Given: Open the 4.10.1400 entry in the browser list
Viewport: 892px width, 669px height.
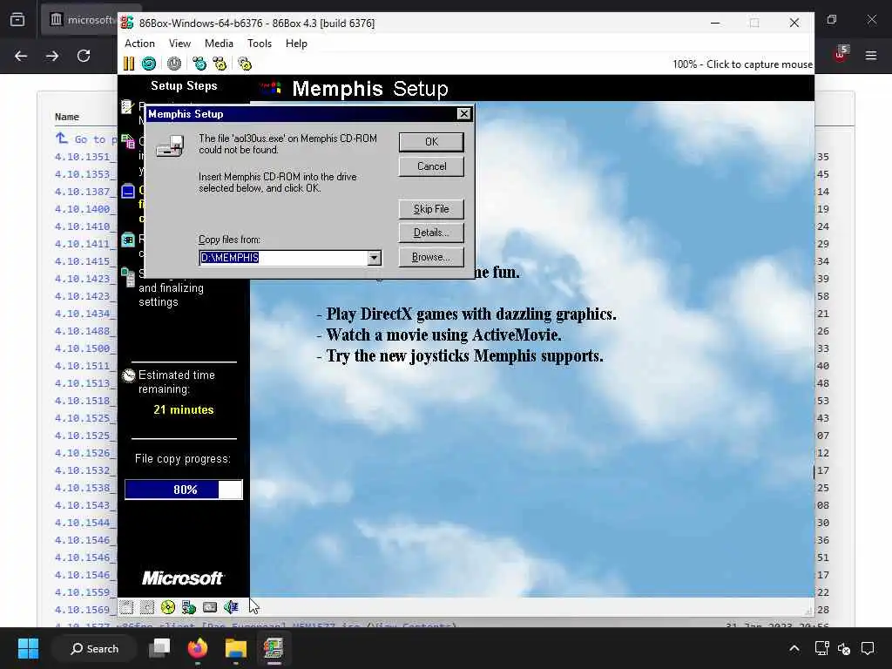Looking at the screenshot, I should pos(84,209).
